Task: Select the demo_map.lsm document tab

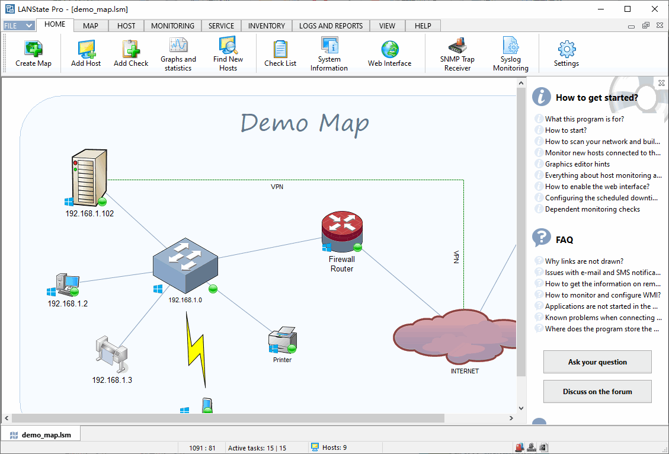Action: [x=41, y=434]
